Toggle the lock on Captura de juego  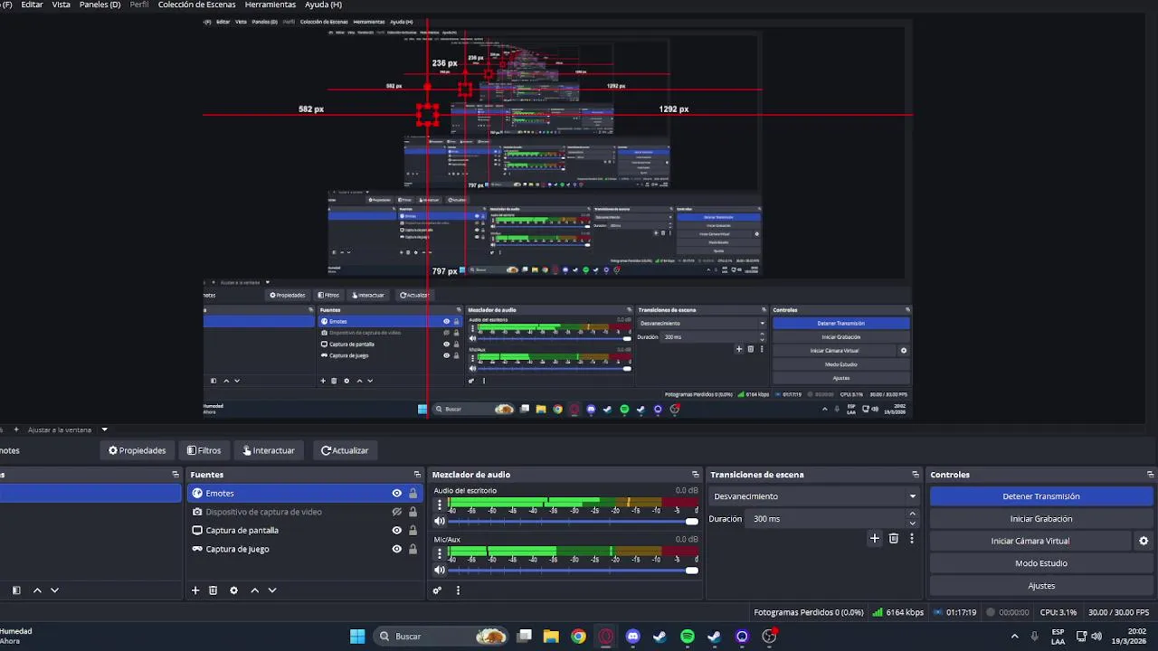click(x=413, y=549)
